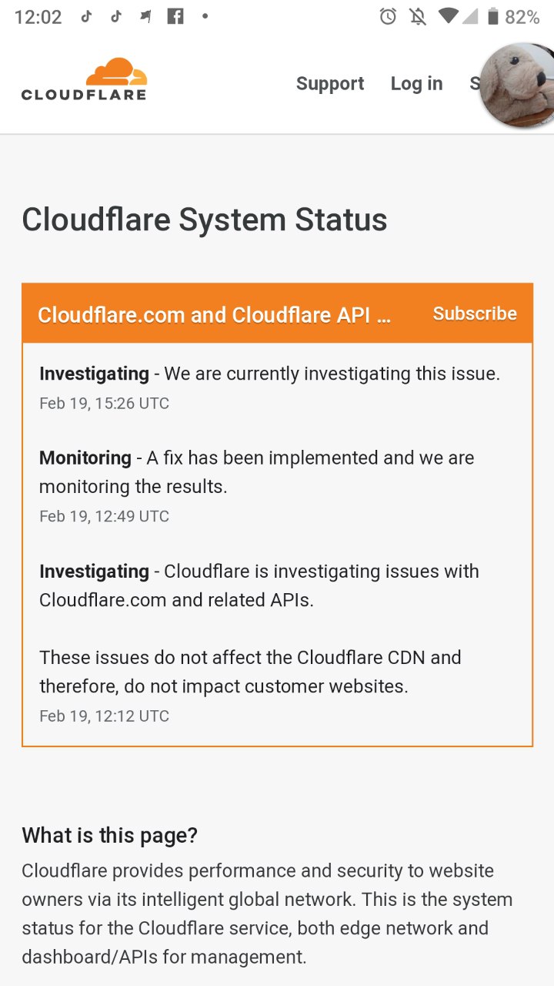This screenshot has height=986, width=554.
Task: Tap the floating plush dog chat head
Action: tap(517, 85)
